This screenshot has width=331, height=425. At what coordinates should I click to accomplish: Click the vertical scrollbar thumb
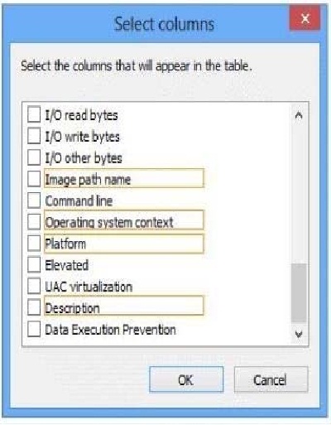299,292
